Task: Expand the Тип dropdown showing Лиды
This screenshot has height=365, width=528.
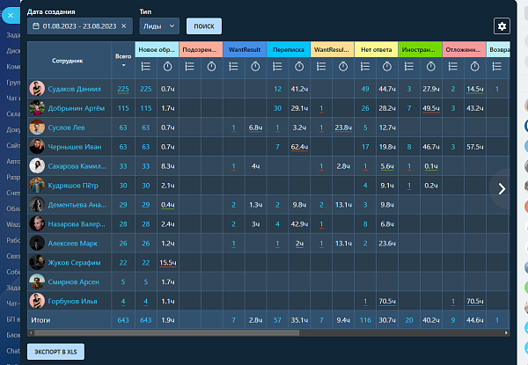Action: point(159,26)
